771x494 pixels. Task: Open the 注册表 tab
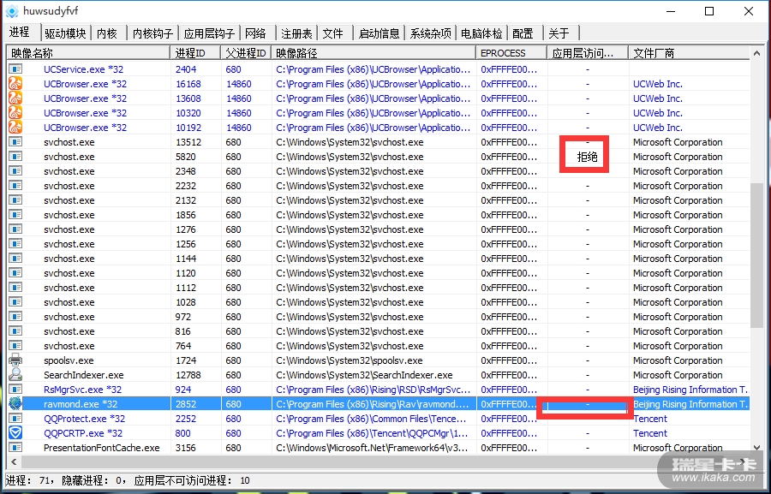click(296, 33)
